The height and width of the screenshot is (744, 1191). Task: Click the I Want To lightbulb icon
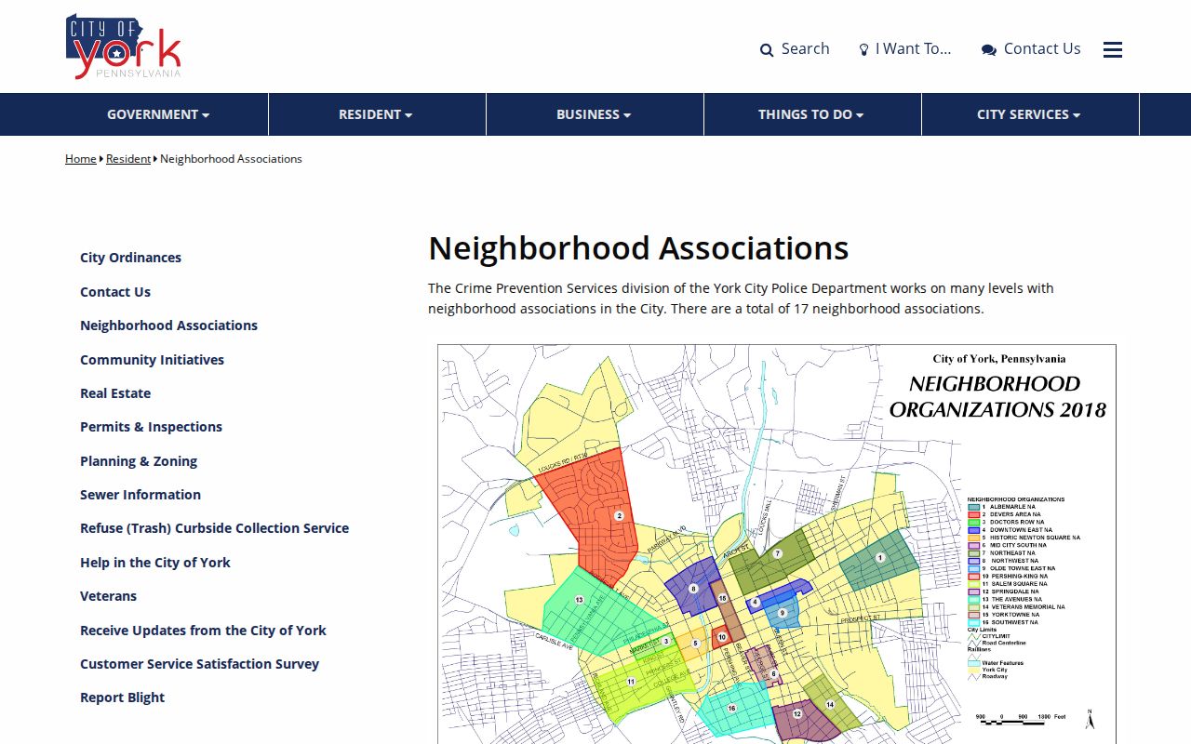[863, 50]
